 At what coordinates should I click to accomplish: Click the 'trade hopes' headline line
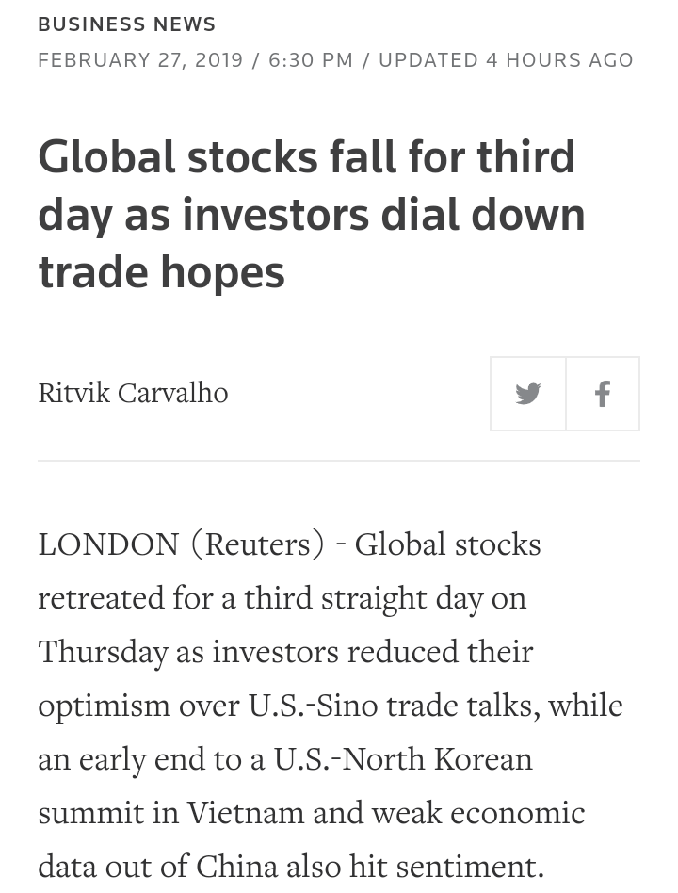(162, 272)
